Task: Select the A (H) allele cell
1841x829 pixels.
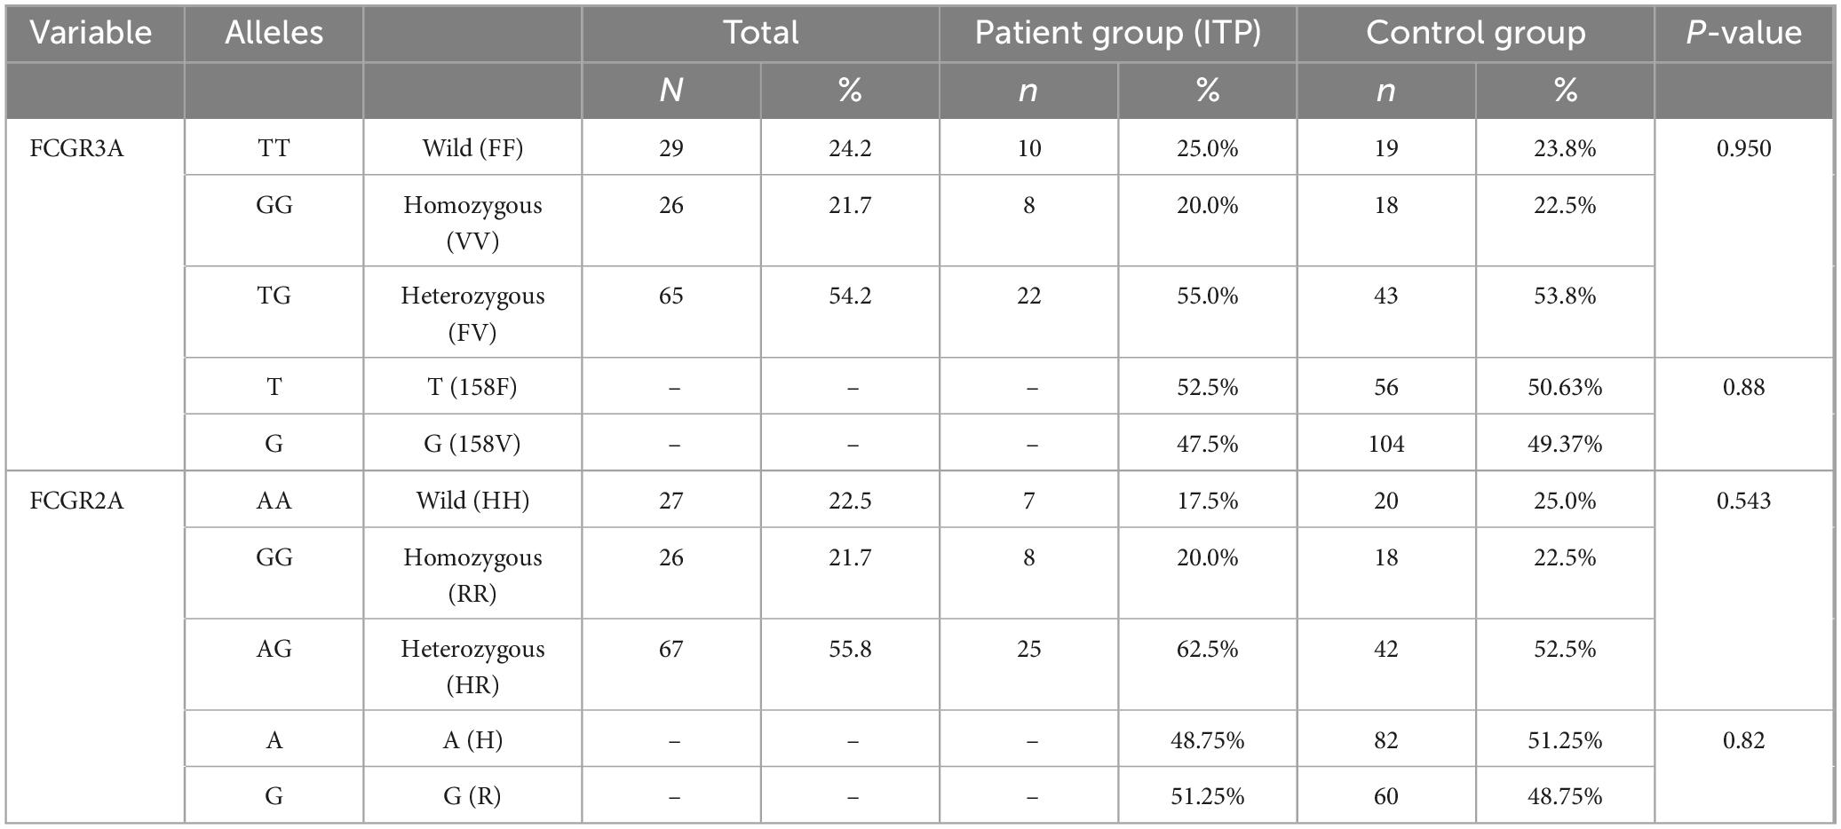Action: point(472,739)
